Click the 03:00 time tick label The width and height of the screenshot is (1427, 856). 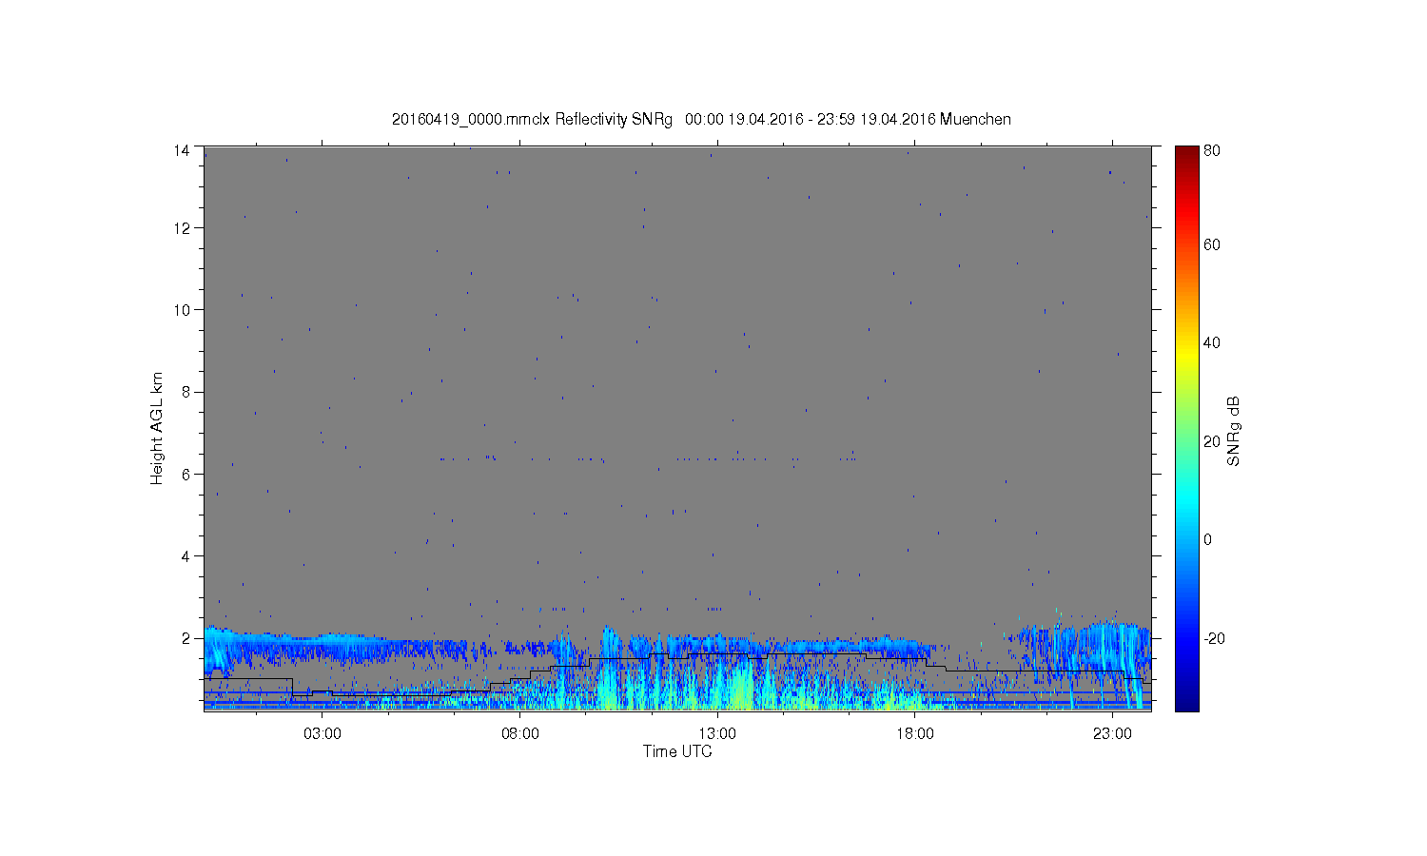[x=323, y=734]
